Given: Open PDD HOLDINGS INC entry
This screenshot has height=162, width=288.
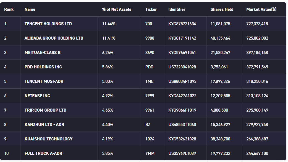Looking at the screenshot, I should (43, 67).
